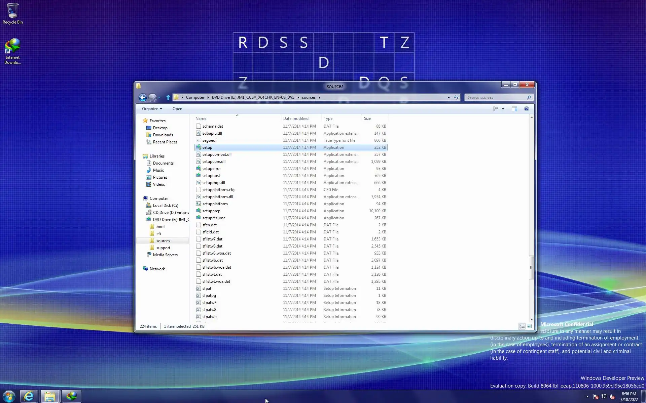Click the setupprep application icon
The height and width of the screenshot is (403, 646).
(x=199, y=211)
